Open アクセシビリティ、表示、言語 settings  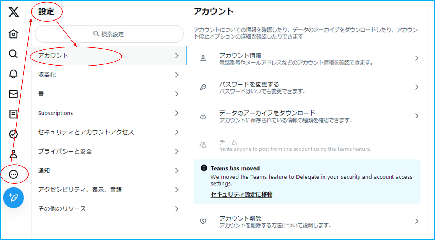tap(109, 189)
